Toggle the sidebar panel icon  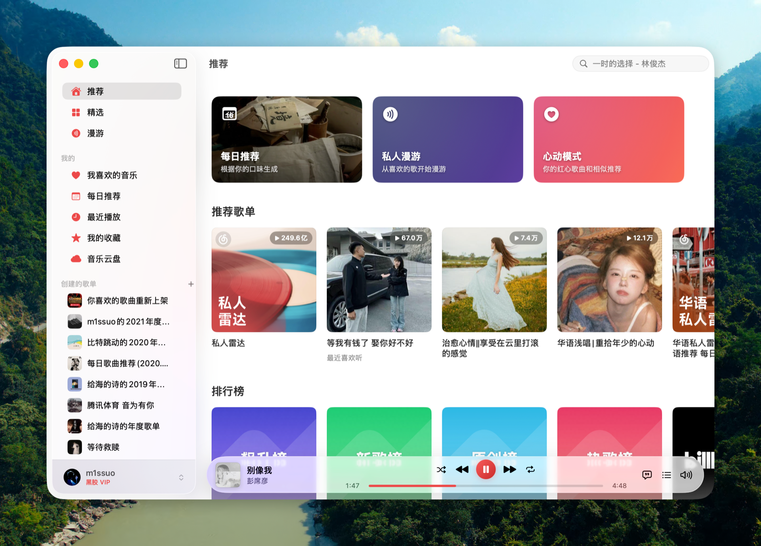[180, 64]
